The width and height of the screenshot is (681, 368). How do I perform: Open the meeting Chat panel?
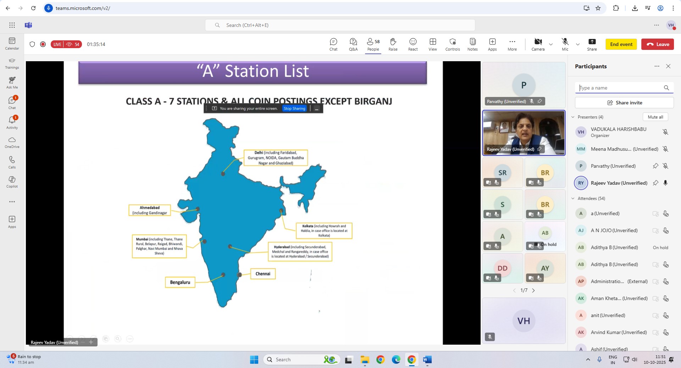point(333,44)
